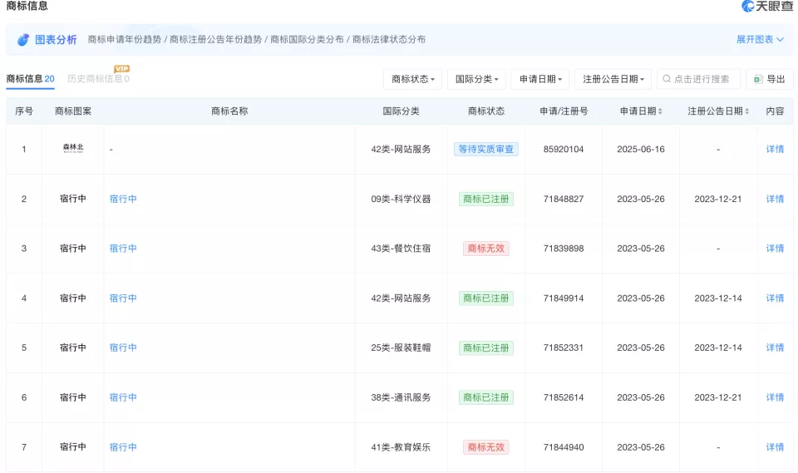
Task: Expand the 商标状态 filter dropdown
Action: [x=412, y=79]
